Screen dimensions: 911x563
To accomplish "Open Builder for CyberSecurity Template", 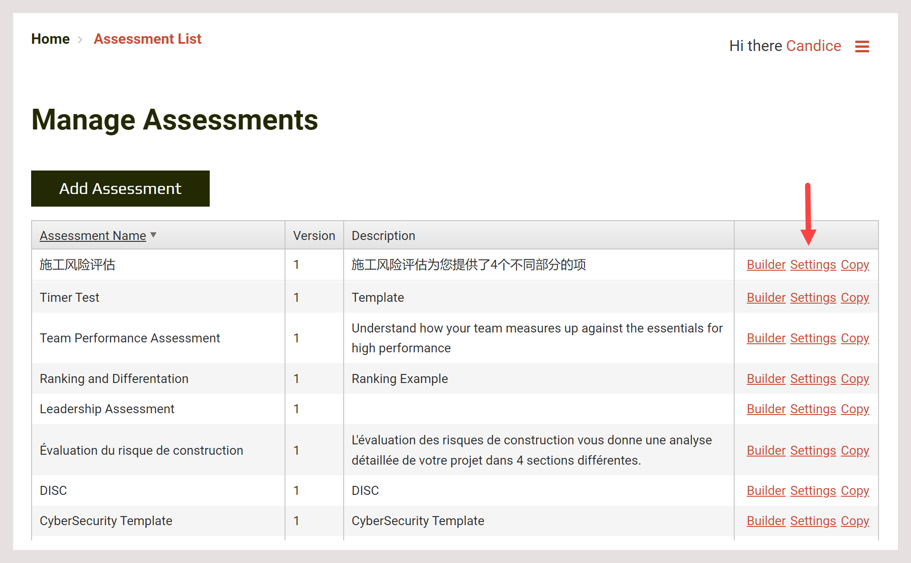I will 765,521.
